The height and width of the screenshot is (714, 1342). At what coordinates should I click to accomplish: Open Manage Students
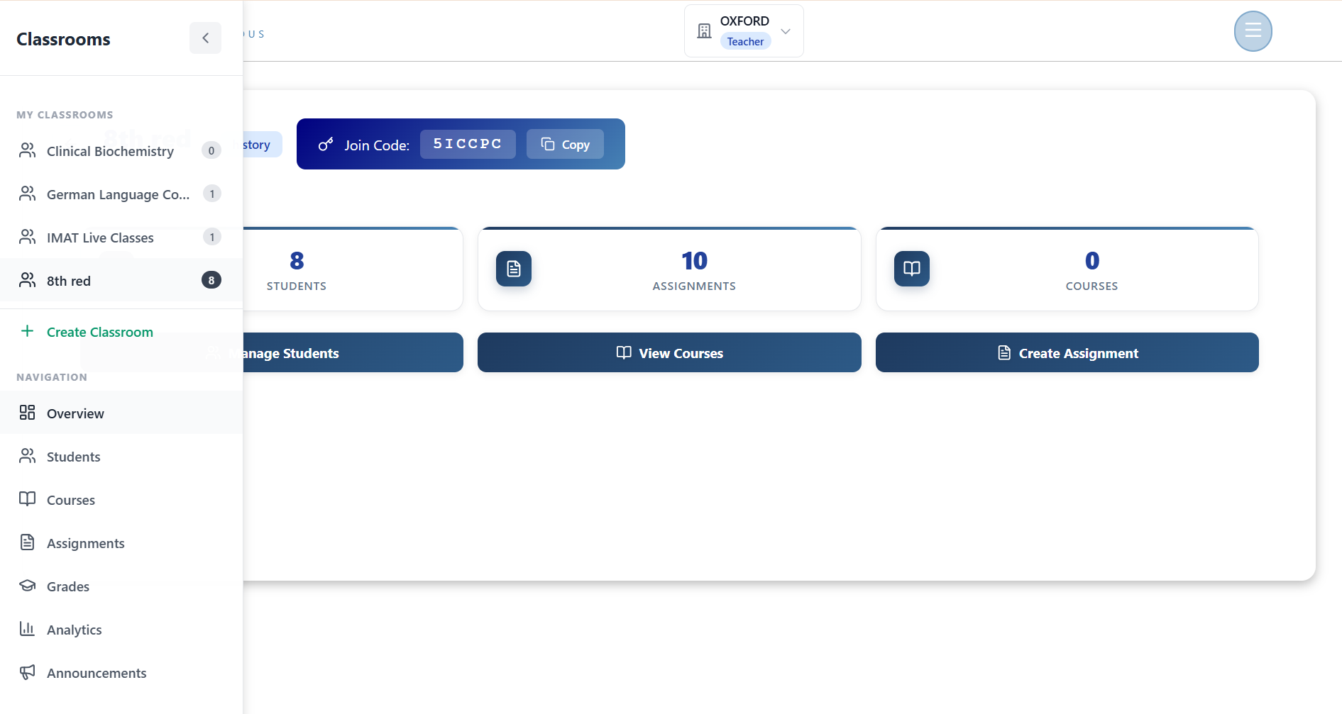click(353, 352)
